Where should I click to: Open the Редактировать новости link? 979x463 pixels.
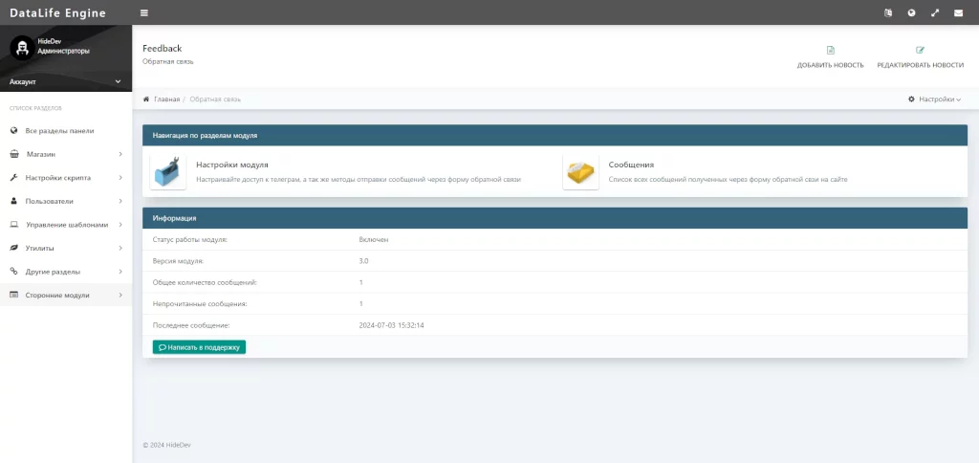click(921, 65)
